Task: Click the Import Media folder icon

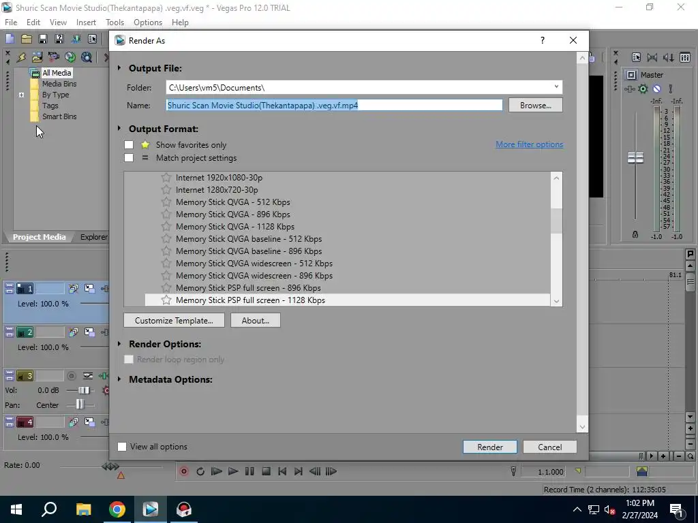Action: tap(37, 57)
